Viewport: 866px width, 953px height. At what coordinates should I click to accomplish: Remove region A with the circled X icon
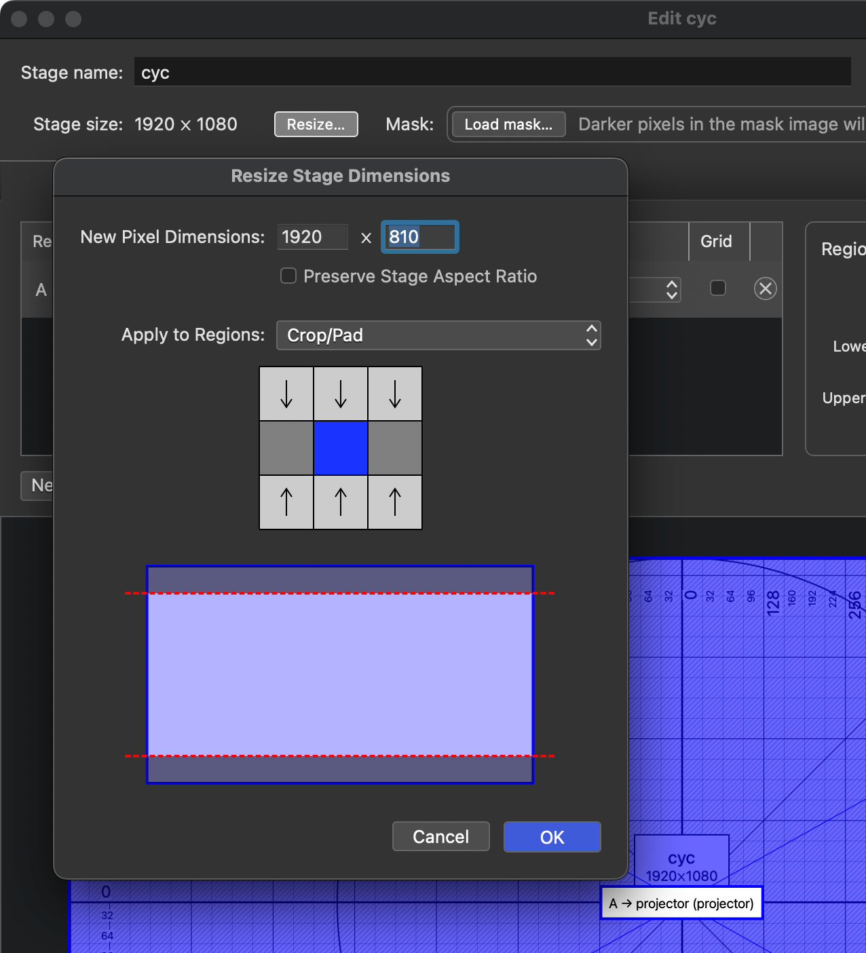point(766,288)
